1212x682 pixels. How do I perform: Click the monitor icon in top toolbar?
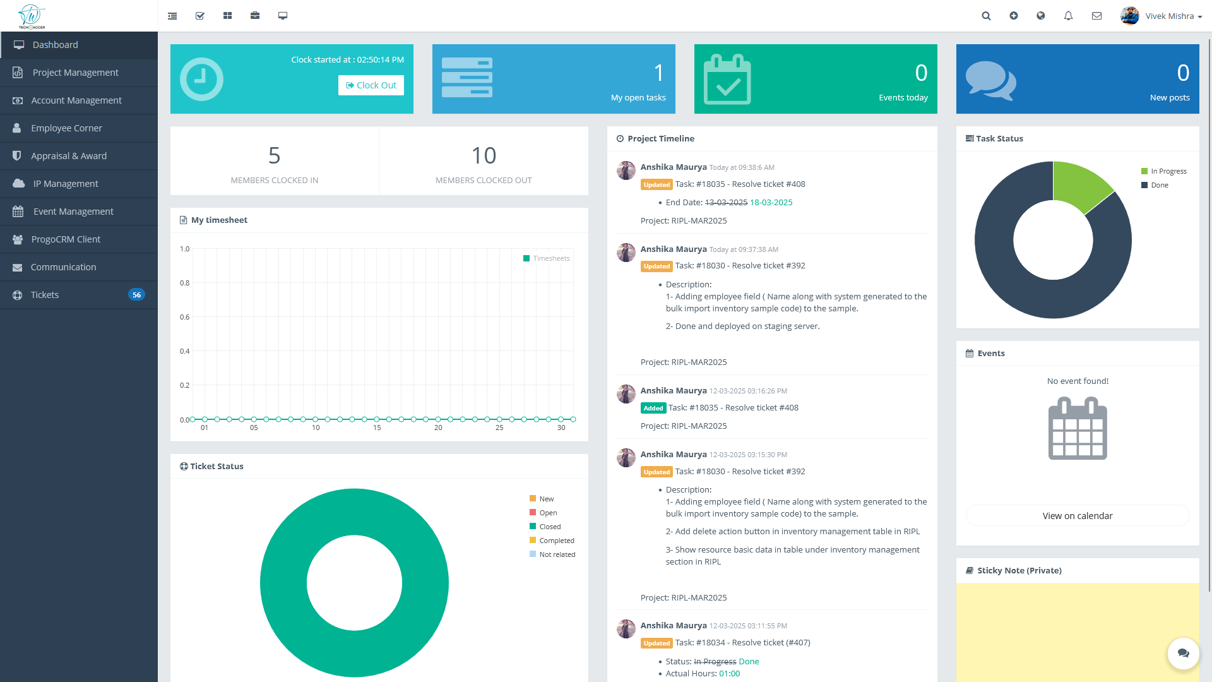pyautogui.click(x=283, y=16)
